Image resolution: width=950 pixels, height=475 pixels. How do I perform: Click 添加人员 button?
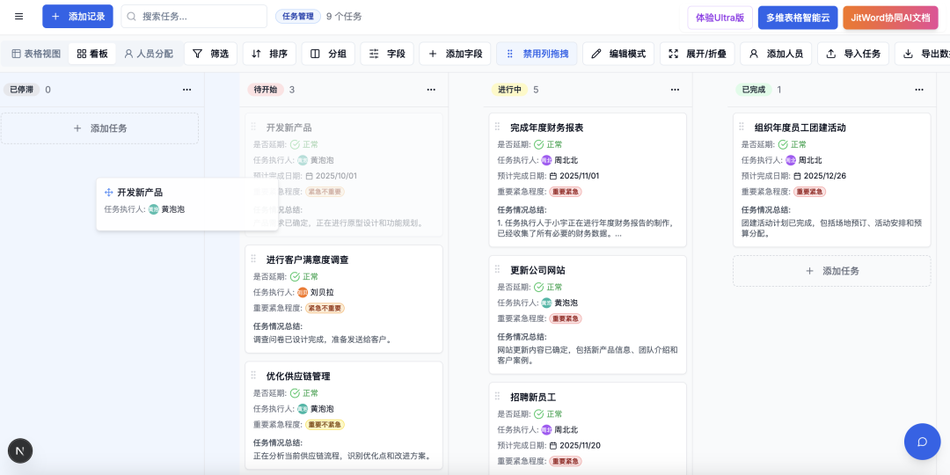[776, 54]
